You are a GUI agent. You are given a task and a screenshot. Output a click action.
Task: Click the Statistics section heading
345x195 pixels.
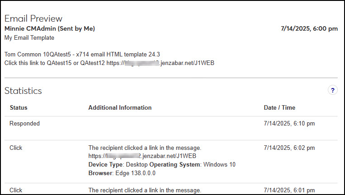(23, 91)
